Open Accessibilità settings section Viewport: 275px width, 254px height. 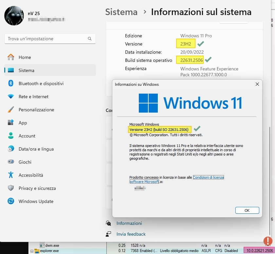pyautogui.click(x=50, y=175)
